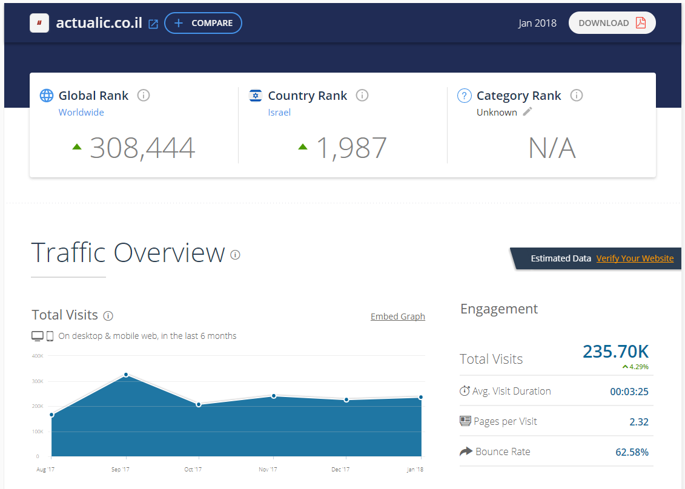Download the report as PDF
The height and width of the screenshot is (489, 685).
[612, 23]
